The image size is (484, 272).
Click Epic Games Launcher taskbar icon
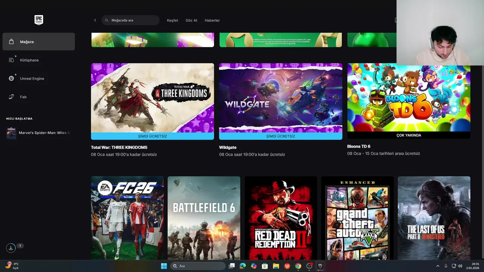pos(320,266)
